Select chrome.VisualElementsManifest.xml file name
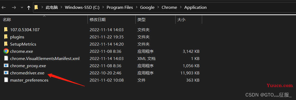Viewport: 296px width, 100px height. click(45, 58)
